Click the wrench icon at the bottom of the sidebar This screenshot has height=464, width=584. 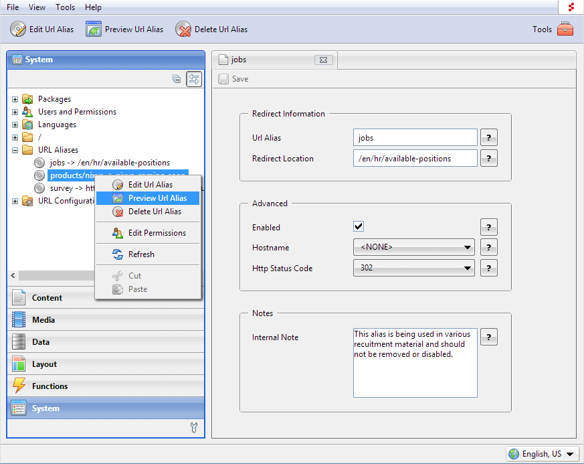[195, 427]
